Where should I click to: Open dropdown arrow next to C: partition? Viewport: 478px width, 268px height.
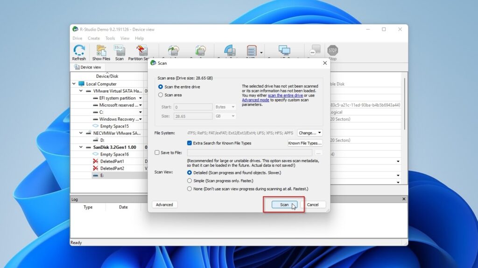click(141, 112)
